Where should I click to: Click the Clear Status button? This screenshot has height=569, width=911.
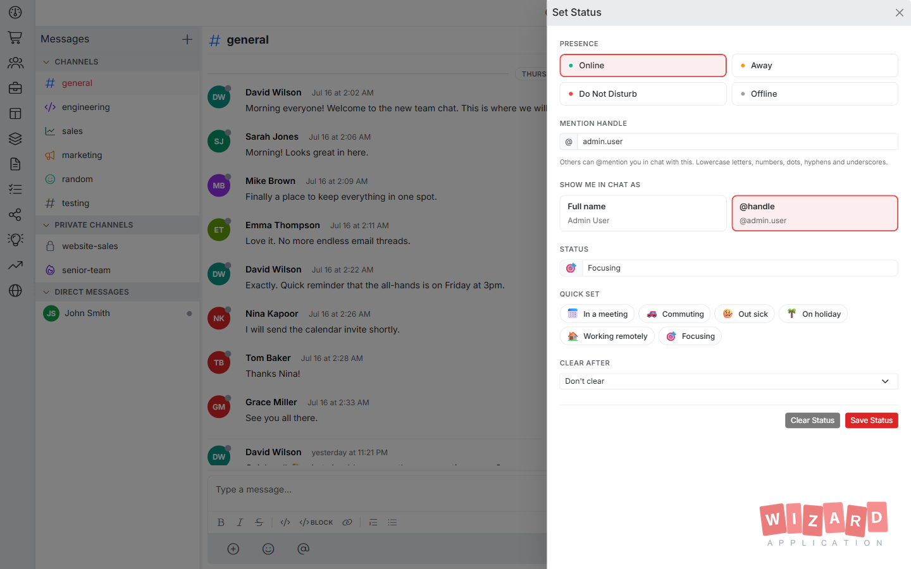(812, 420)
